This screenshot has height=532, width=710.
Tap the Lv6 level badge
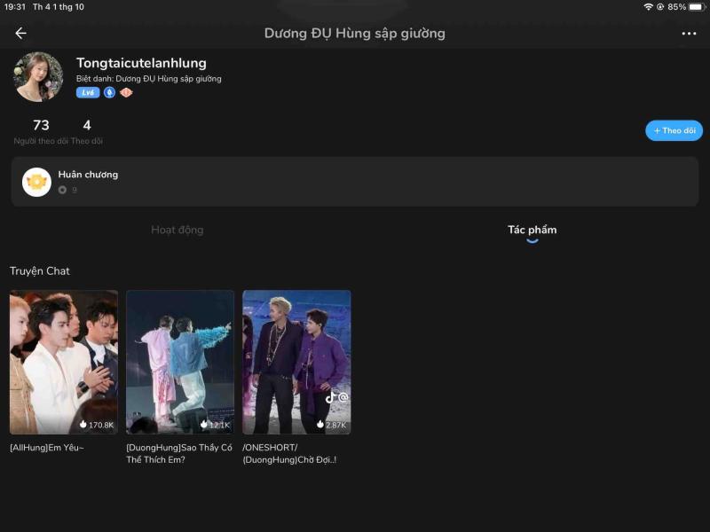tap(89, 91)
